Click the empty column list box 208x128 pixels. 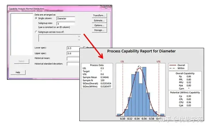click(21, 34)
